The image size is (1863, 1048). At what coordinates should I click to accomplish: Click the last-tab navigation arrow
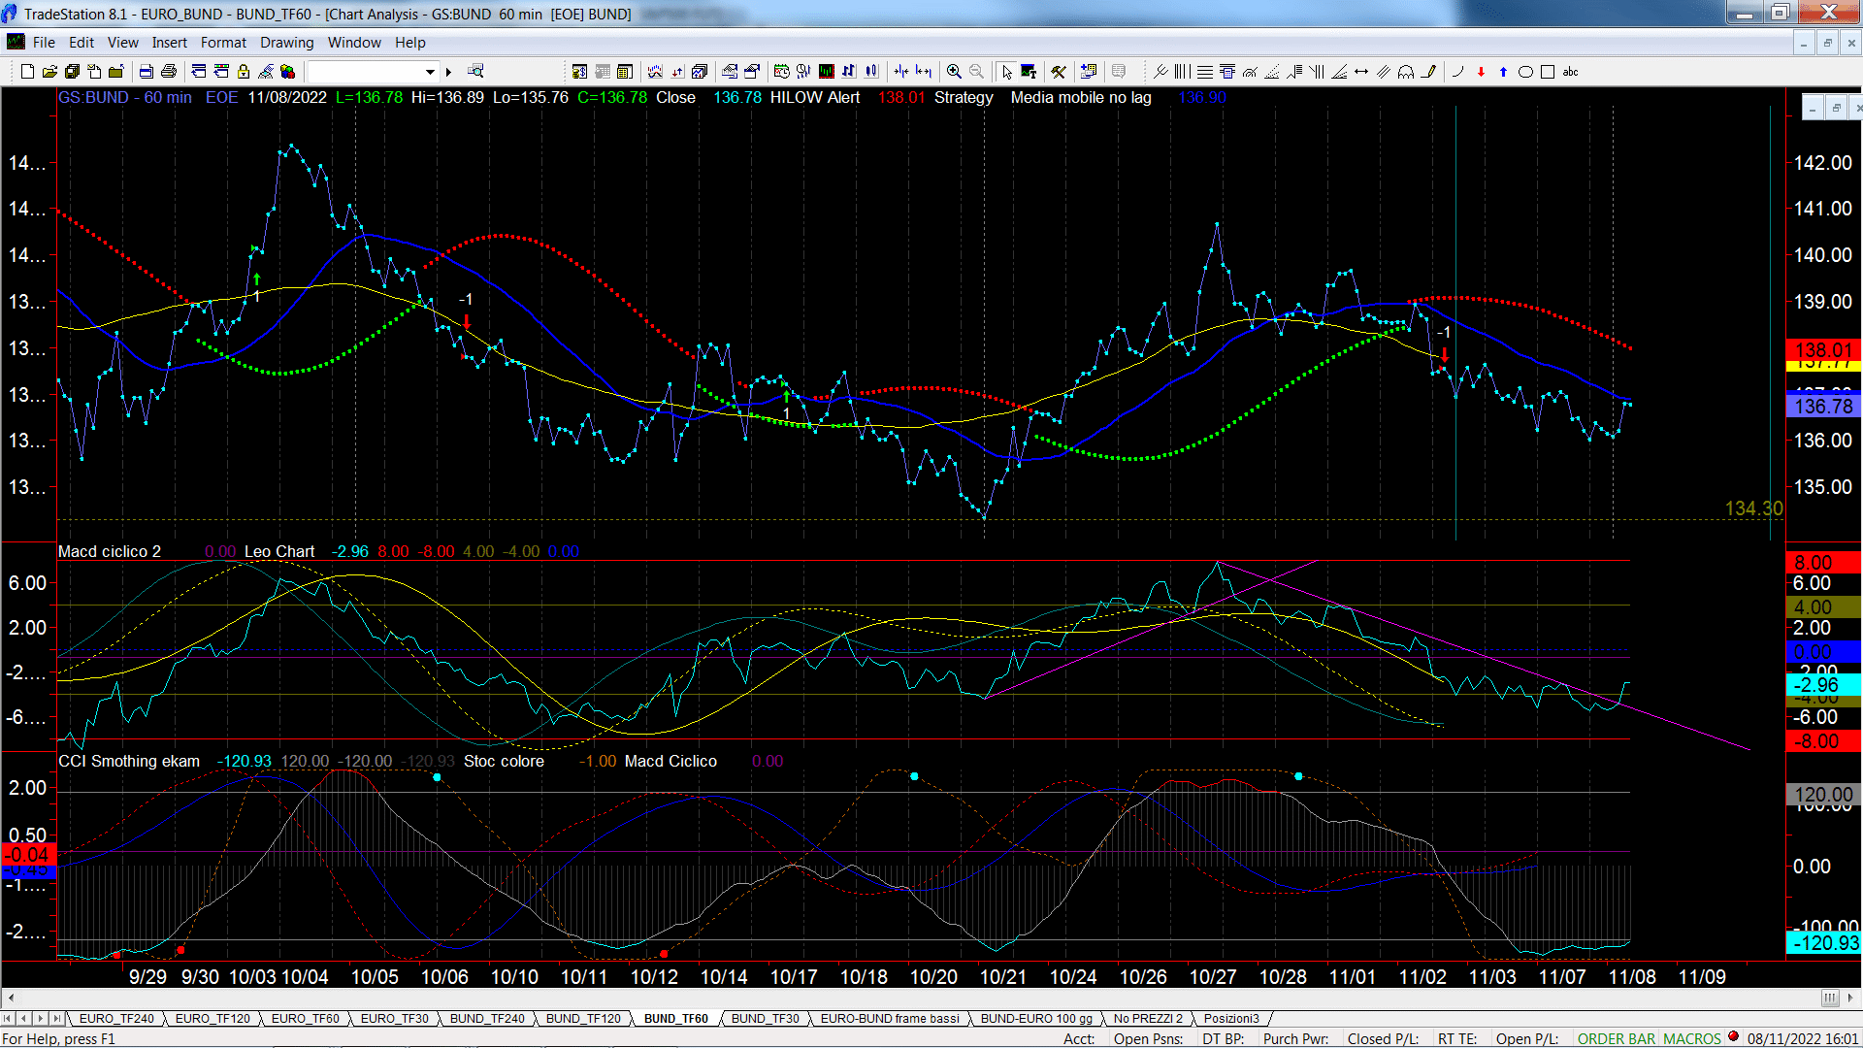56,1018
